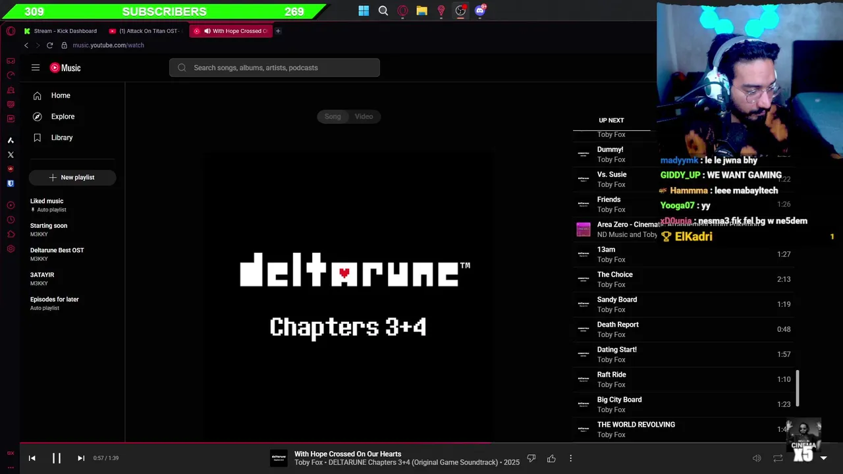843x474 pixels.
Task: Go back in browser history
Action: pos(26,45)
